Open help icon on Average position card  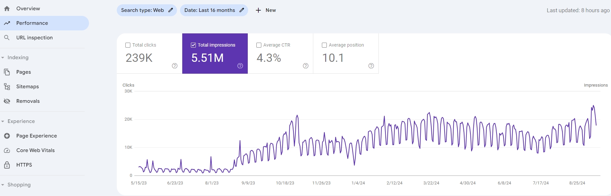click(x=371, y=66)
